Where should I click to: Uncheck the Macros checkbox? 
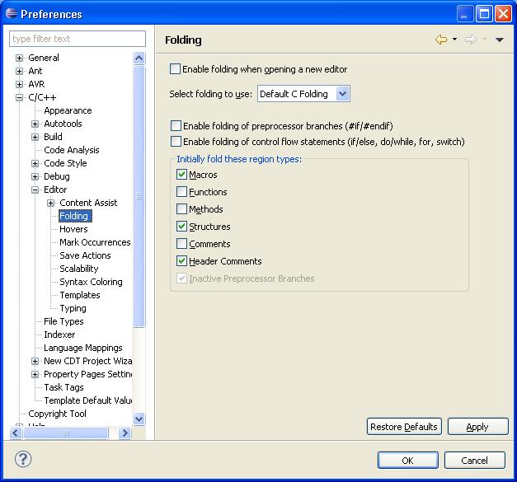pos(181,175)
